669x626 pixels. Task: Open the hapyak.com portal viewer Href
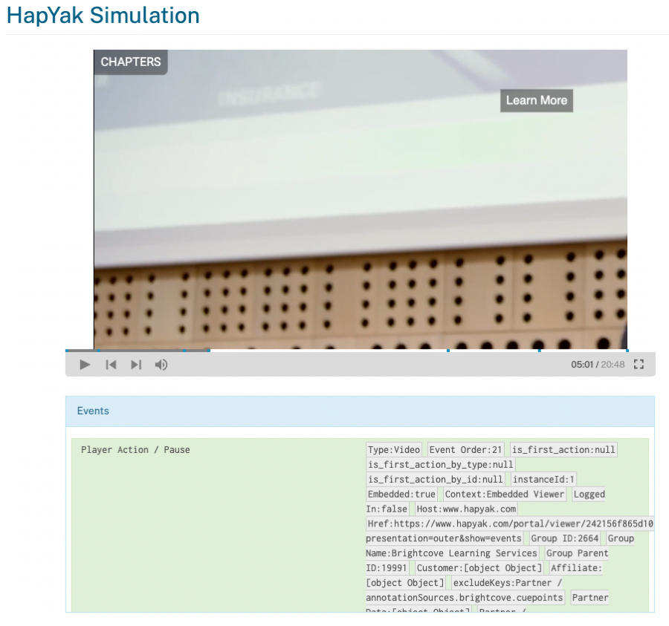pyautogui.click(x=510, y=524)
